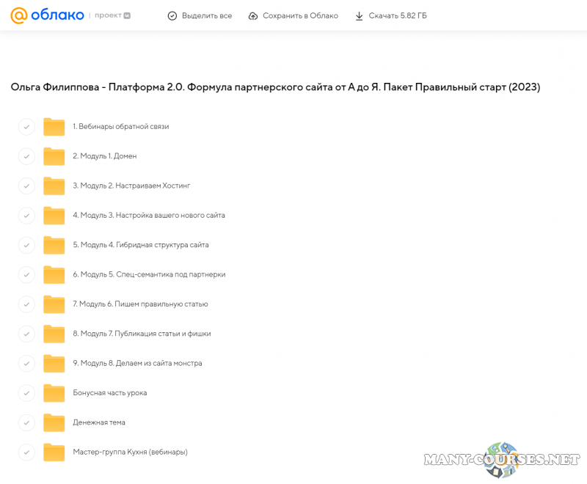Click Сохранить в Облако text
The width and height of the screenshot is (587, 484).
[x=300, y=15]
